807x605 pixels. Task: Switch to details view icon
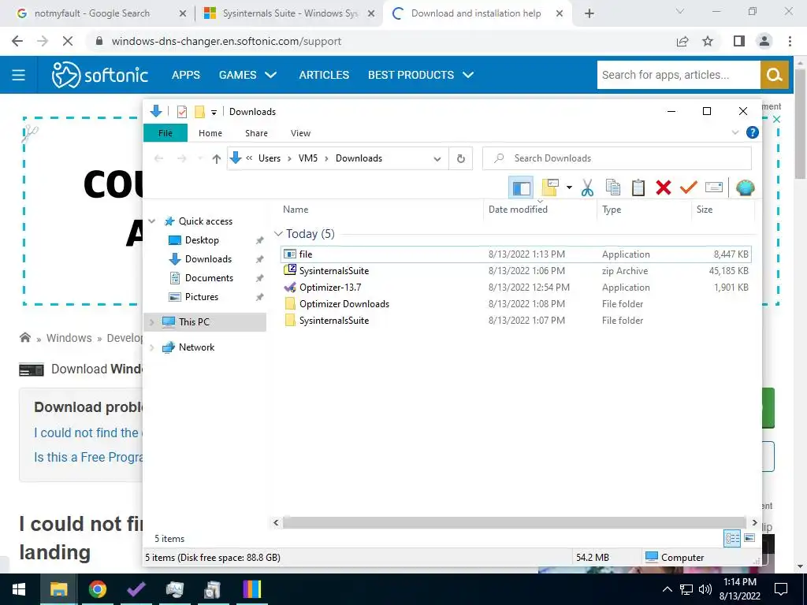[732, 538]
